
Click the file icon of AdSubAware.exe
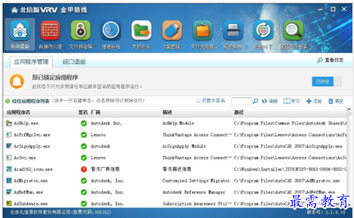(9, 204)
